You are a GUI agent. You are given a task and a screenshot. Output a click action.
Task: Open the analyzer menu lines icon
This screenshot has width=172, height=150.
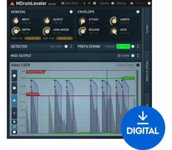(x=14, y=113)
